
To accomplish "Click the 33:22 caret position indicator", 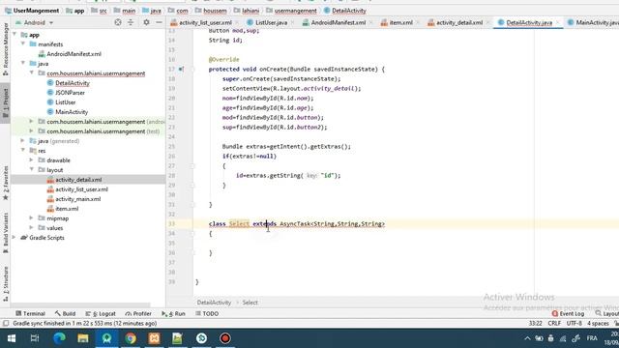I will coord(535,323).
